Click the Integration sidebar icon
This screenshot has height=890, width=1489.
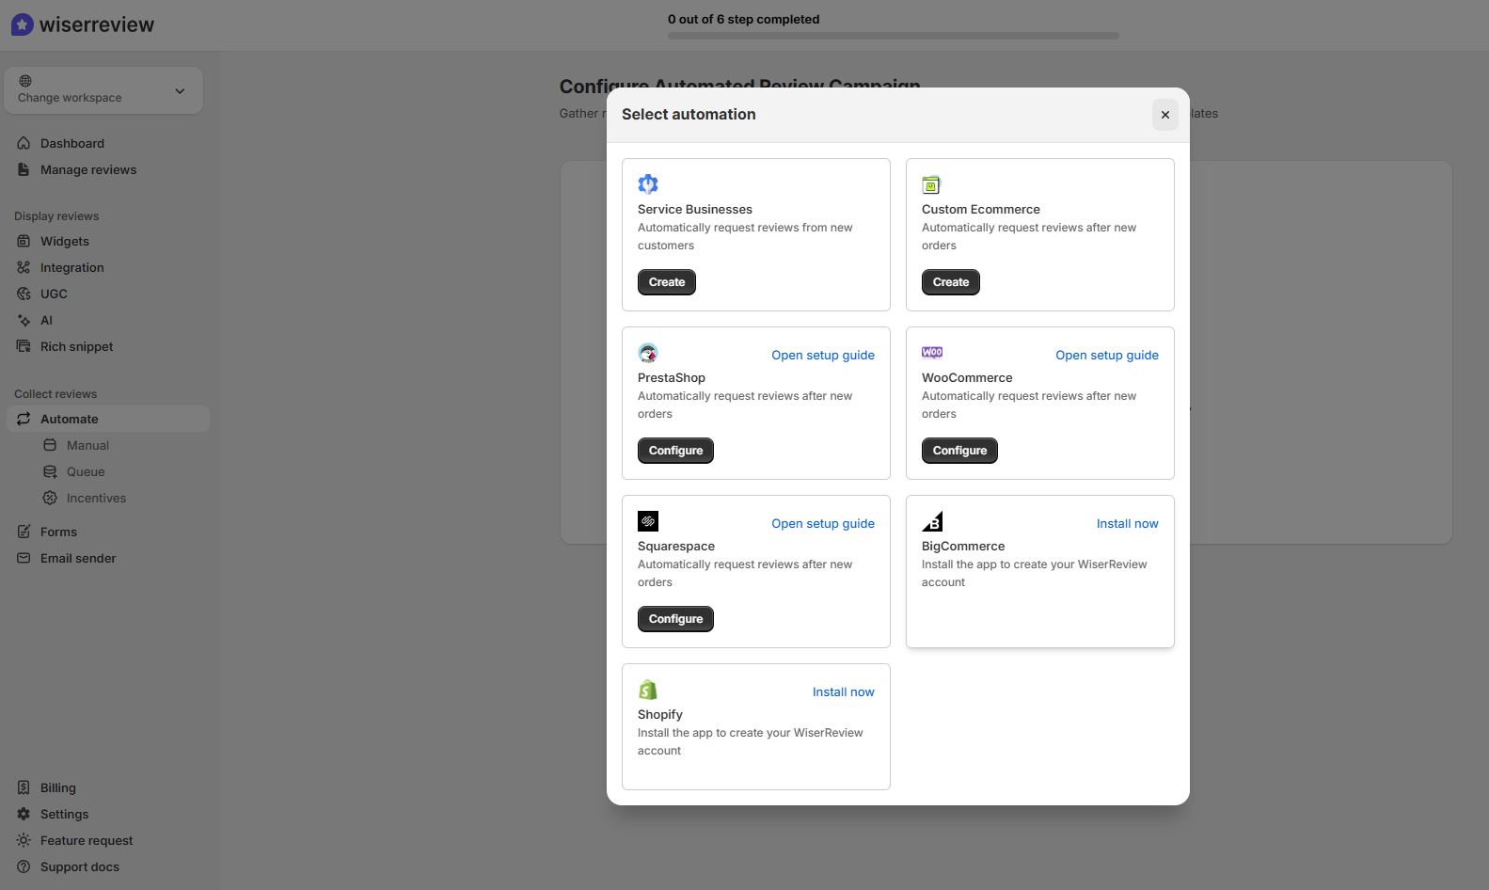coord(24,267)
